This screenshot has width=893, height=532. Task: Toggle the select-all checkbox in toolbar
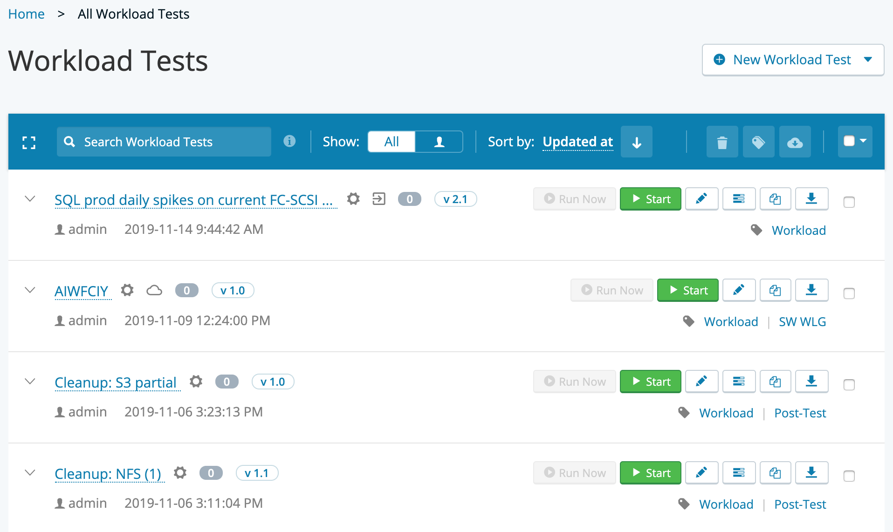pos(849,141)
